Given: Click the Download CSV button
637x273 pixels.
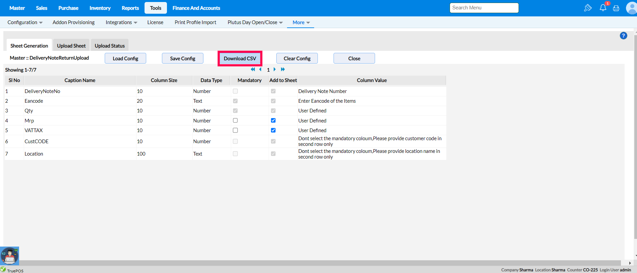Looking at the screenshot, I should [240, 59].
